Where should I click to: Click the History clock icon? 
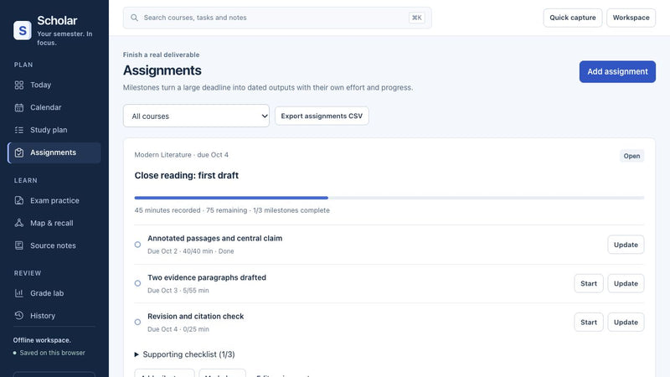coord(18,316)
